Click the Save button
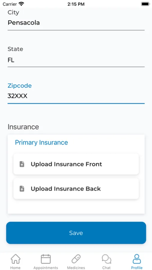152x270 pixels. [76, 233]
